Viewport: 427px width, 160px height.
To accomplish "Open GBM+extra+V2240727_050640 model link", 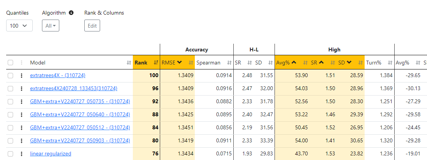I will pyautogui.click(x=80, y=115).
